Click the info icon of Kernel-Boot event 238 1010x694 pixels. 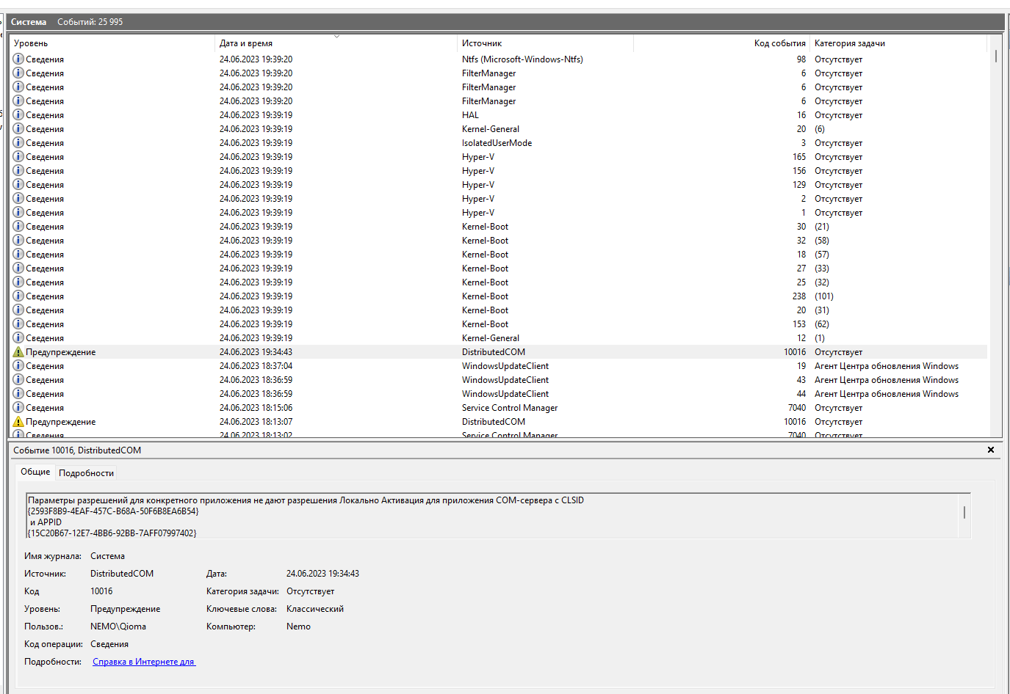coord(18,296)
